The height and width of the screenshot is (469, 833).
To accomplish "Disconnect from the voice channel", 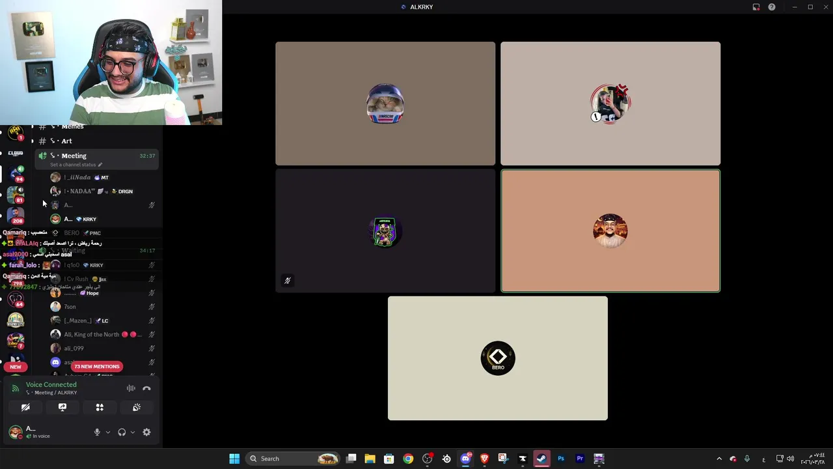I will [146, 388].
